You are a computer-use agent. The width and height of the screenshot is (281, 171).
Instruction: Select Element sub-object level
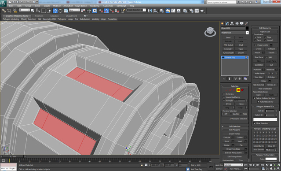pyautogui.click(x=242, y=90)
